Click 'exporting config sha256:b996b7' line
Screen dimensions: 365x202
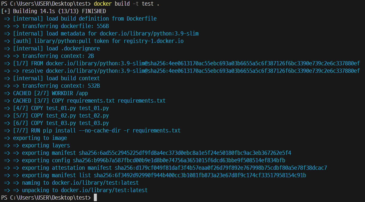coord(145,161)
